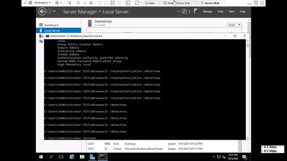Switch to Server Manager in the taskbar
Viewport: 287px width, 161px height.
[92, 157]
